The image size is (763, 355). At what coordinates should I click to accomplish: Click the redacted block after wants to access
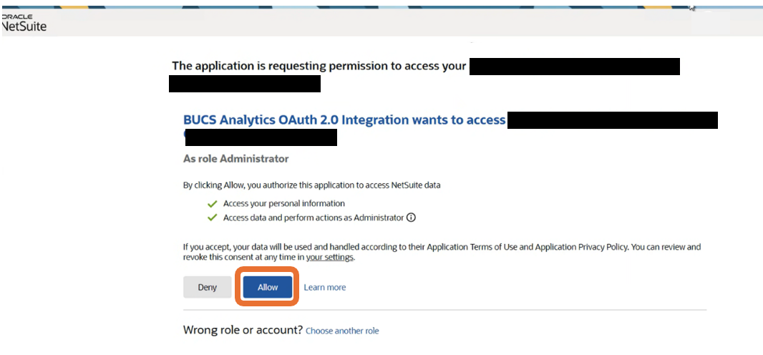tap(612, 120)
